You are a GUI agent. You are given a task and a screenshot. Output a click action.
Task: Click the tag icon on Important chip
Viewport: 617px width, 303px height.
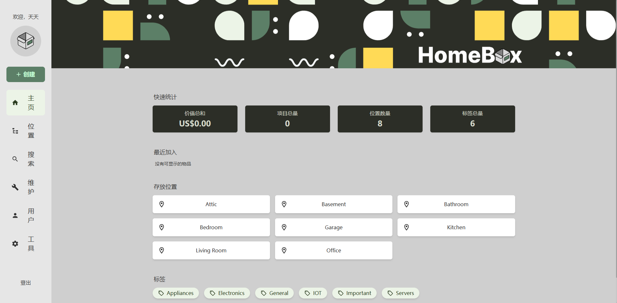coord(341,293)
